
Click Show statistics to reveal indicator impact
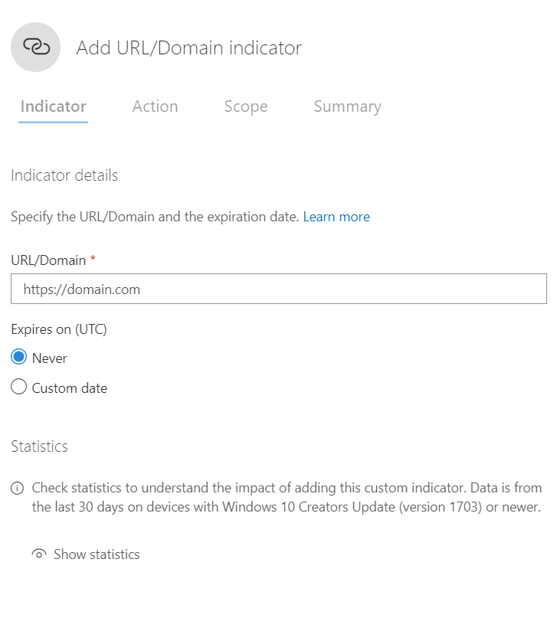click(x=97, y=554)
